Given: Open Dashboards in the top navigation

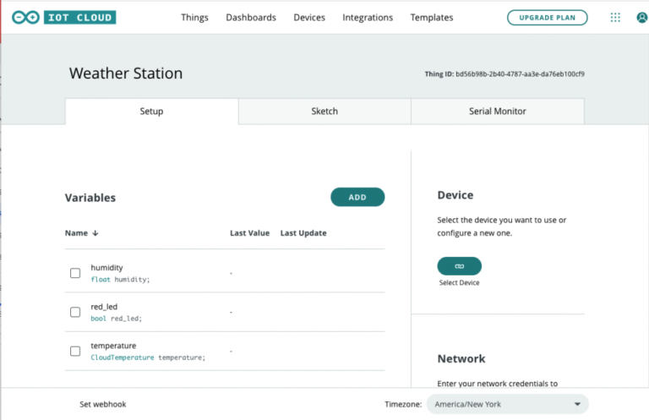Looking at the screenshot, I should tap(250, 18).
